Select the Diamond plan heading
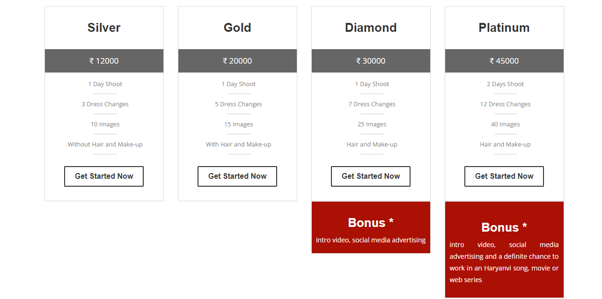Image resolution: width=602 pixels, height=299 pixels. (371, 28)
